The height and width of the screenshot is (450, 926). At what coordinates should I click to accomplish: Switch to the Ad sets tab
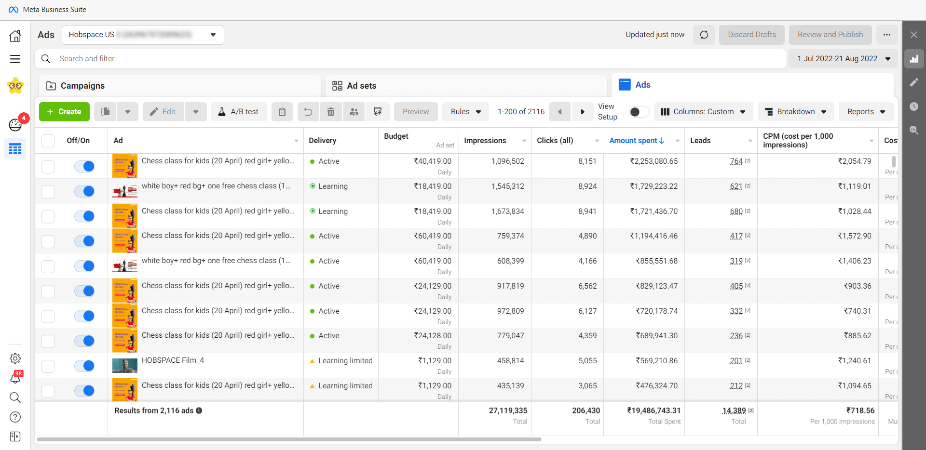pyautogui.click(x=466, y=86)
